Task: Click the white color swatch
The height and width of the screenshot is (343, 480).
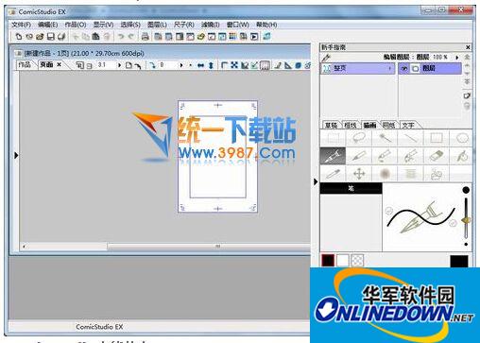Action: (342, 261)
